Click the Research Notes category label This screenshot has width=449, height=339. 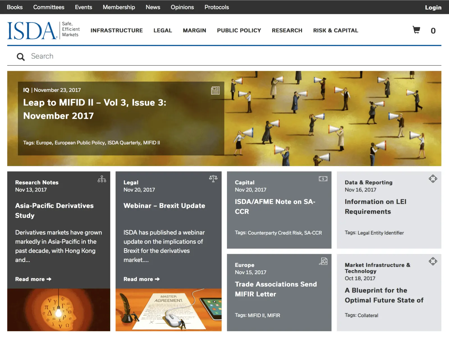click(x=37, y=183)
